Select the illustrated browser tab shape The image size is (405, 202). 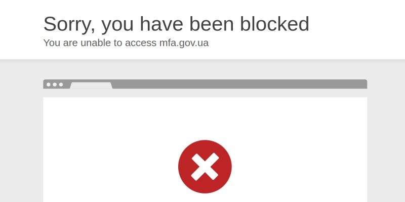91,85
